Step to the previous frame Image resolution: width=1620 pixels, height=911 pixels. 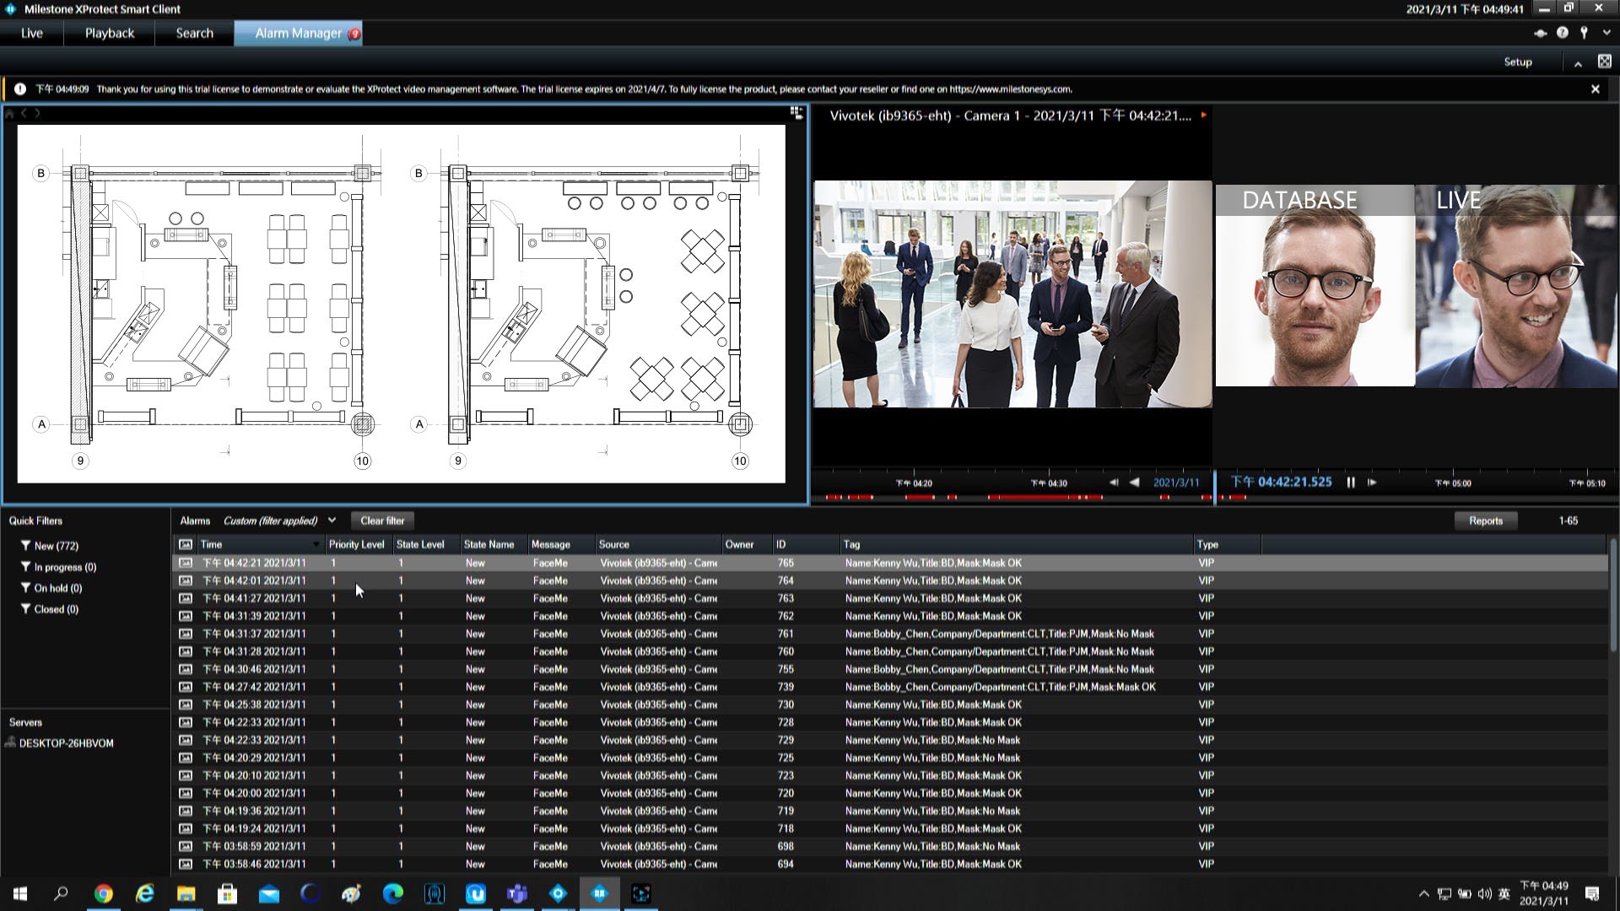click(1114, 482)
